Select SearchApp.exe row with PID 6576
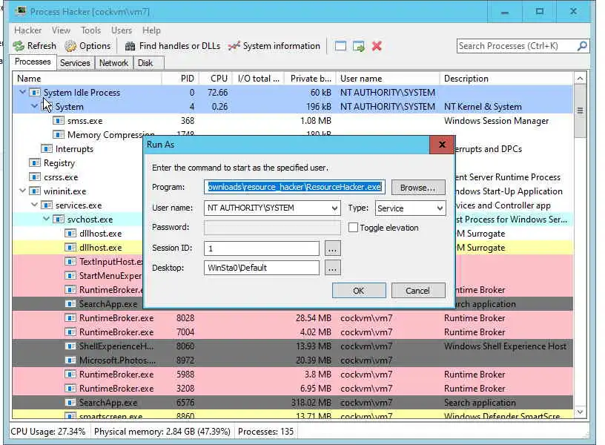The height and width of the screenshot is (445, 605). tap(293, 403)
